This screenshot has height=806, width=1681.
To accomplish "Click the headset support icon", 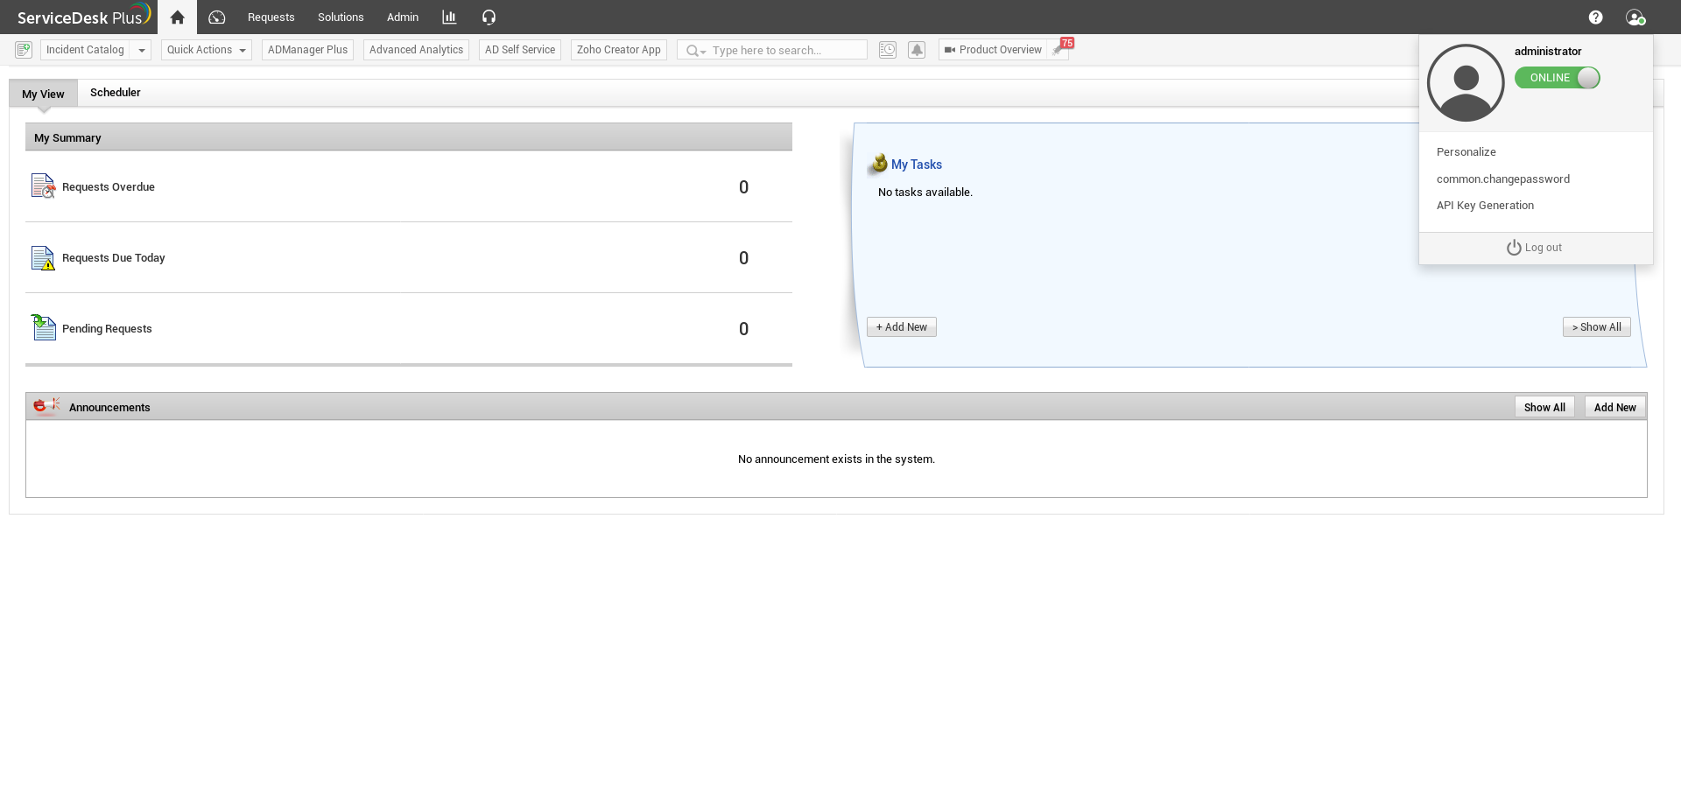I will 489,18.
